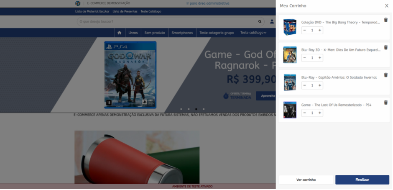The image size is (393, 190).
Task: Click the R$ 399,90 banner price
Action: pos(251,80)
